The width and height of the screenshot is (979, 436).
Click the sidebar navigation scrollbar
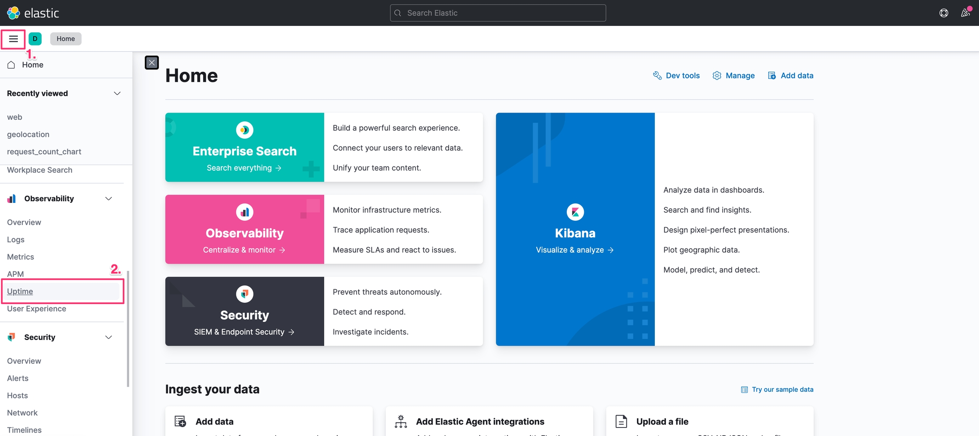coord(128,329)
